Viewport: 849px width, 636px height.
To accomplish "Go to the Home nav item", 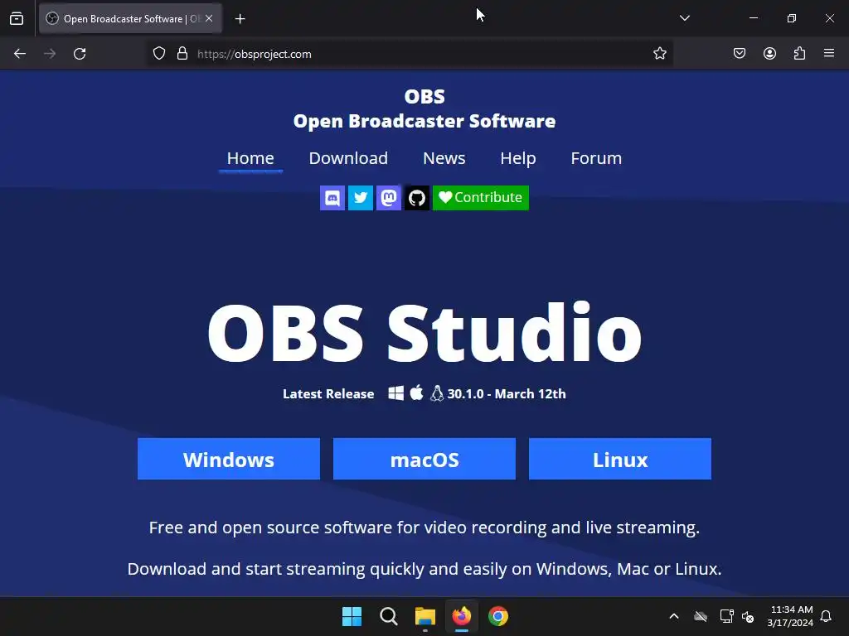I will [250, 158].
